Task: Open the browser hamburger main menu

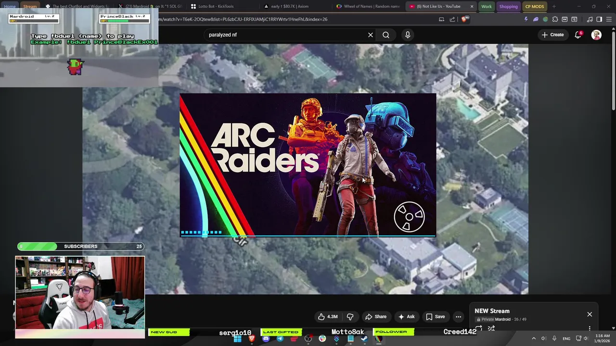Action: click(x=608, y=19)
